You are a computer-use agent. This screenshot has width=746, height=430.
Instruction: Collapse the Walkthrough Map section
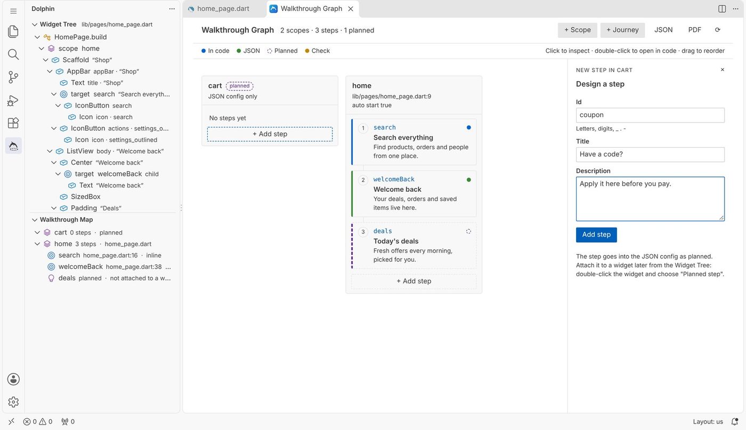[x=35, y=220]
